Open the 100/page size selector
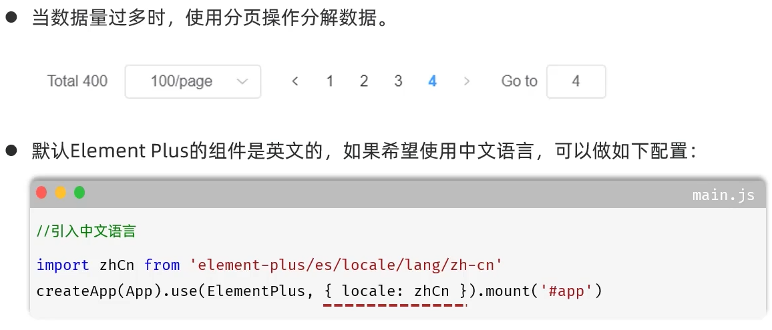The image size is (772, 330). point(192,81)
